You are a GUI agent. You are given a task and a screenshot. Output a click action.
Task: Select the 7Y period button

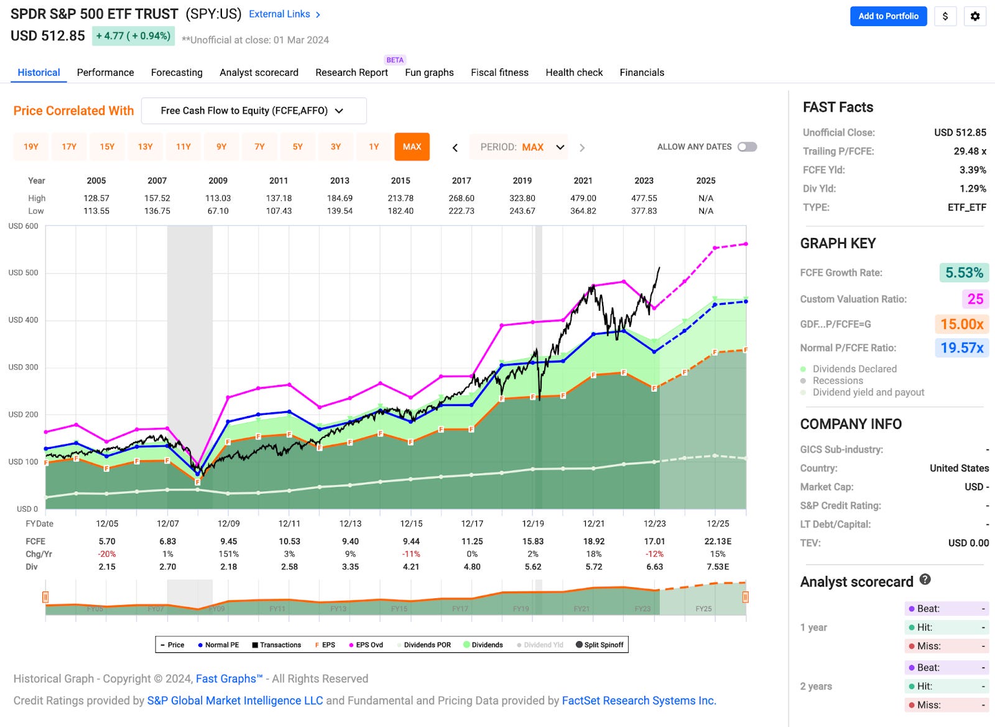pos(259,147)
